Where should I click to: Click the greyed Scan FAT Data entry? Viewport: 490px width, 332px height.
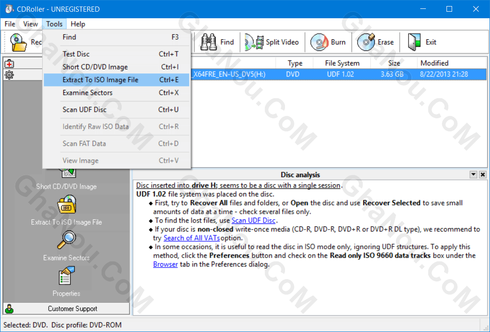click(x=117, y=144)
